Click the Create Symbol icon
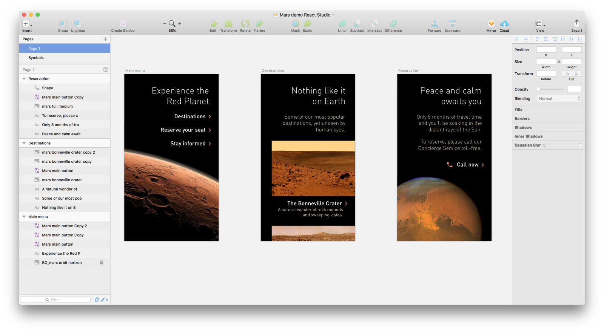 (123, 24)
